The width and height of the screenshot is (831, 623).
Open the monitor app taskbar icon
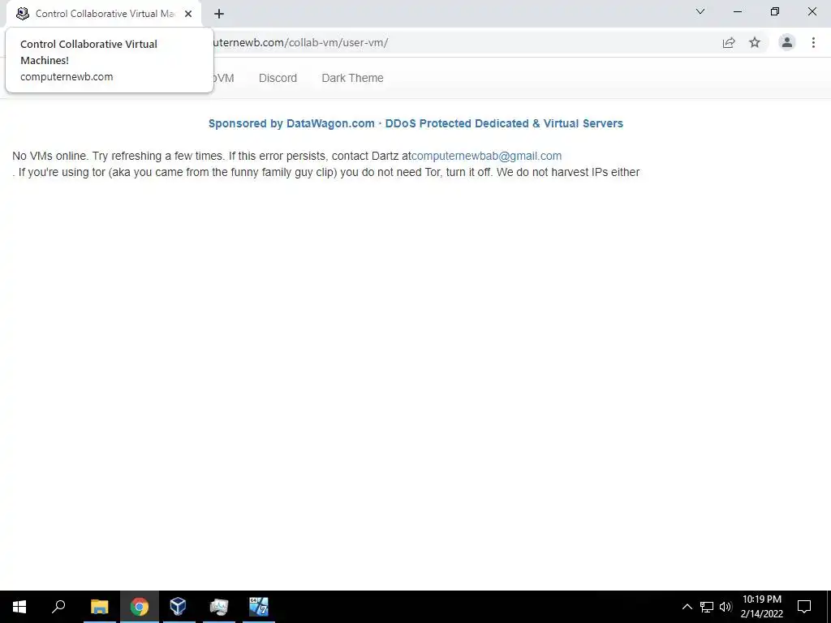(219, 607)
